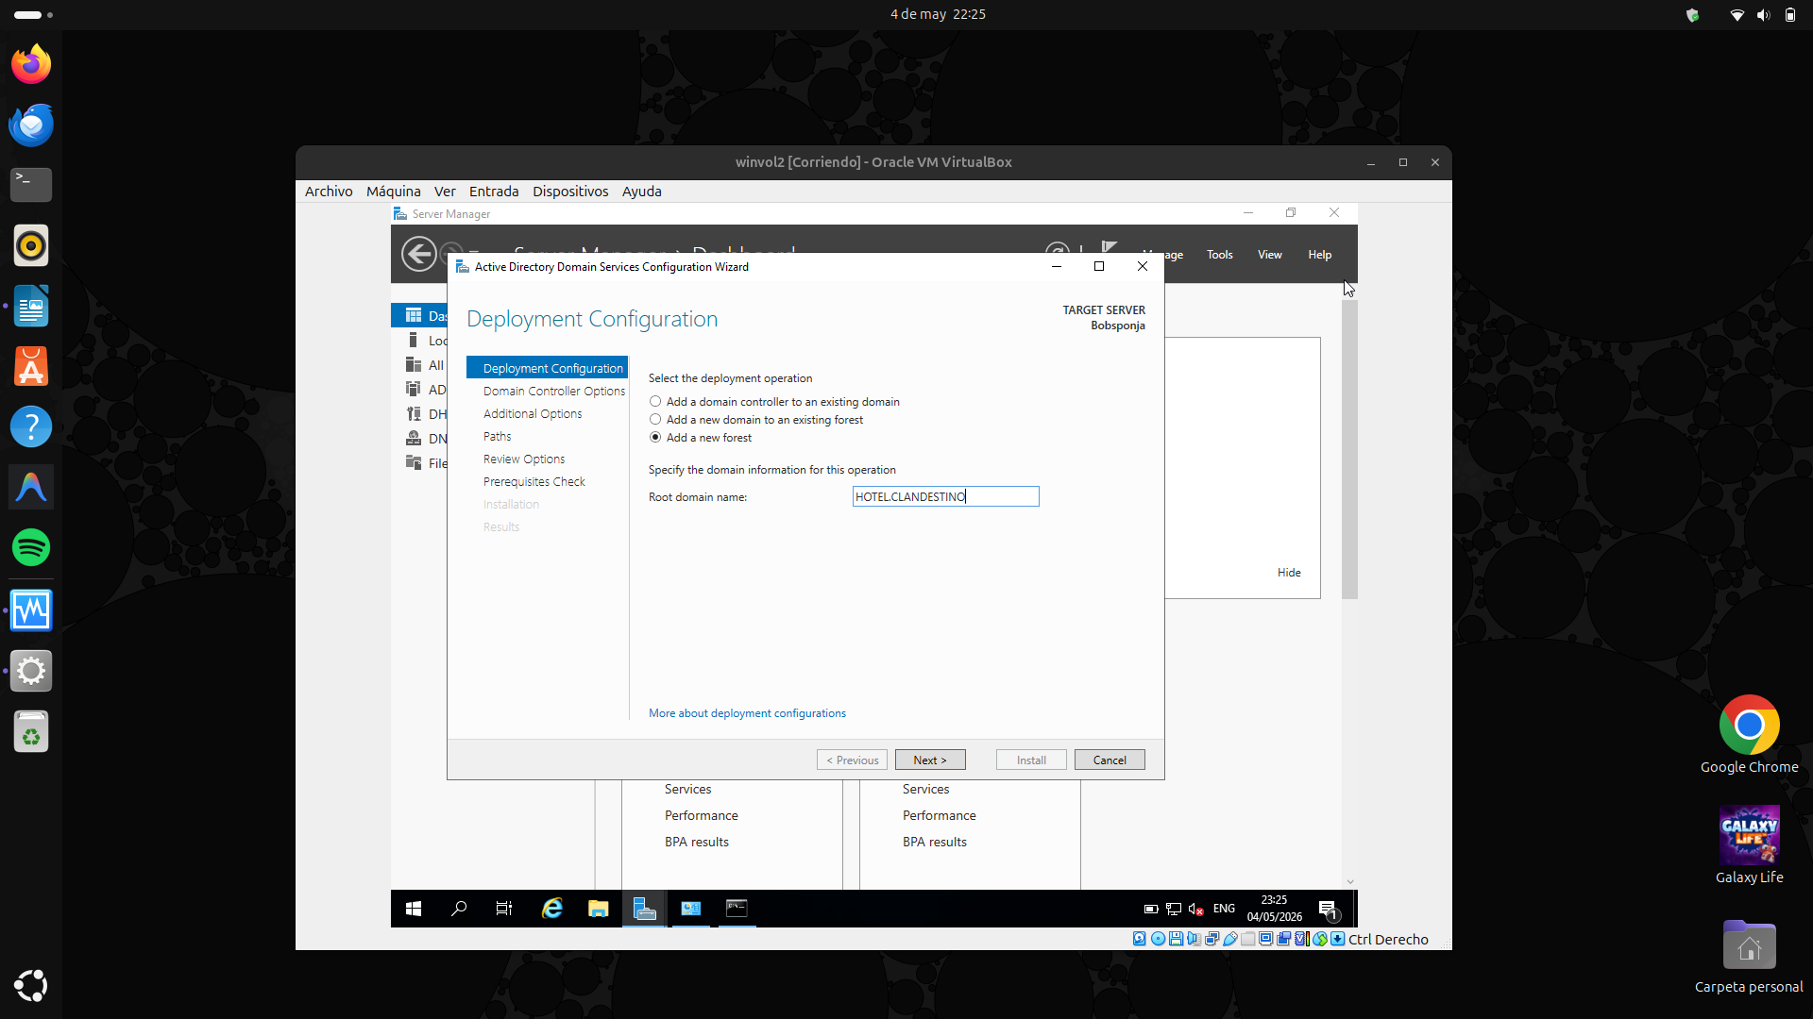The width and height of the screenshot is (1813, 1019).
Task: Open Server Manager View menu
Action: point(1270,255)
